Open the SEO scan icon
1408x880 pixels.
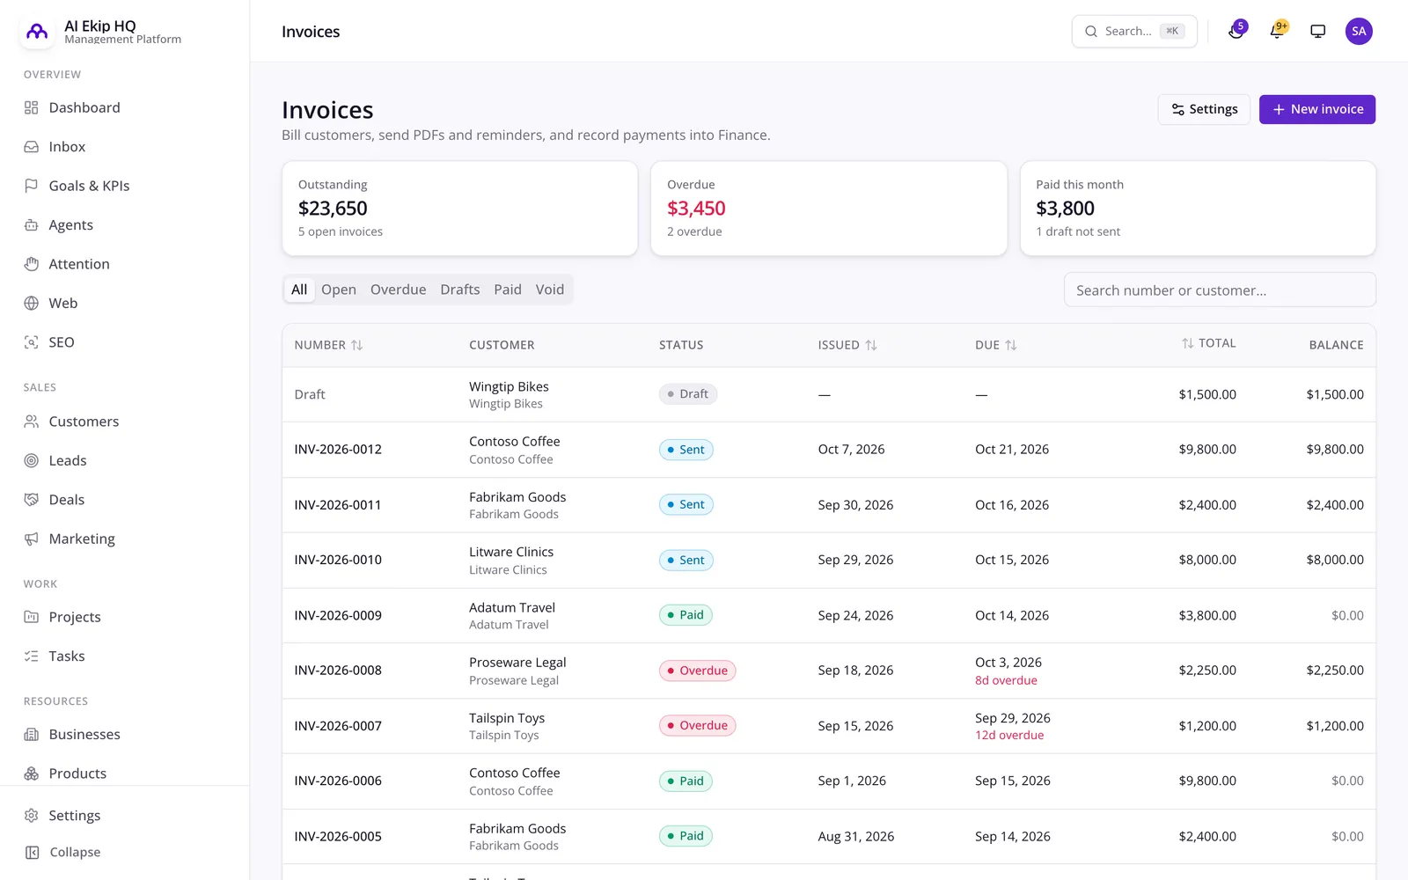tap(32, 342)
